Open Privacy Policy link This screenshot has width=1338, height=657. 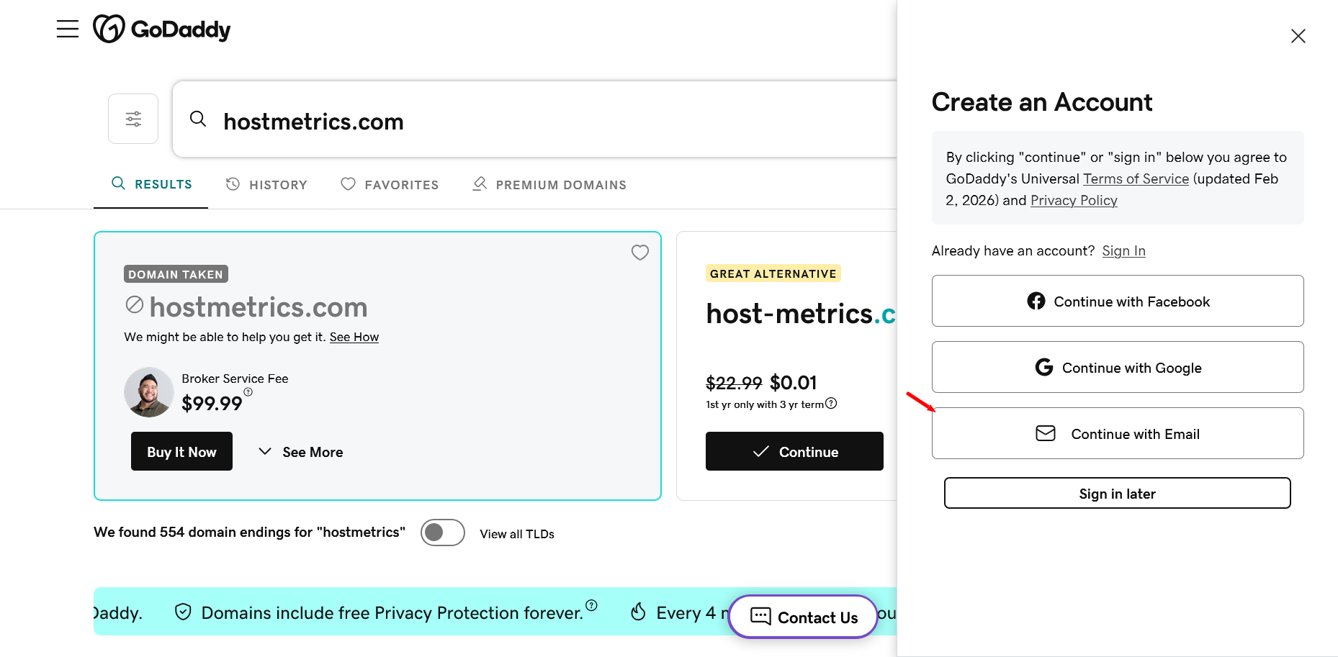click(1074, 200)
